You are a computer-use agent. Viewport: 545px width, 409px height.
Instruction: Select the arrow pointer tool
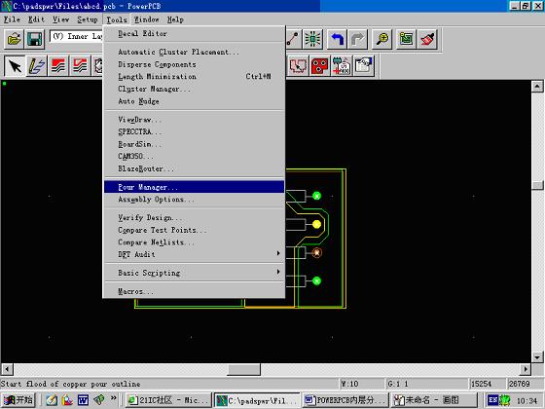(15, 66)
